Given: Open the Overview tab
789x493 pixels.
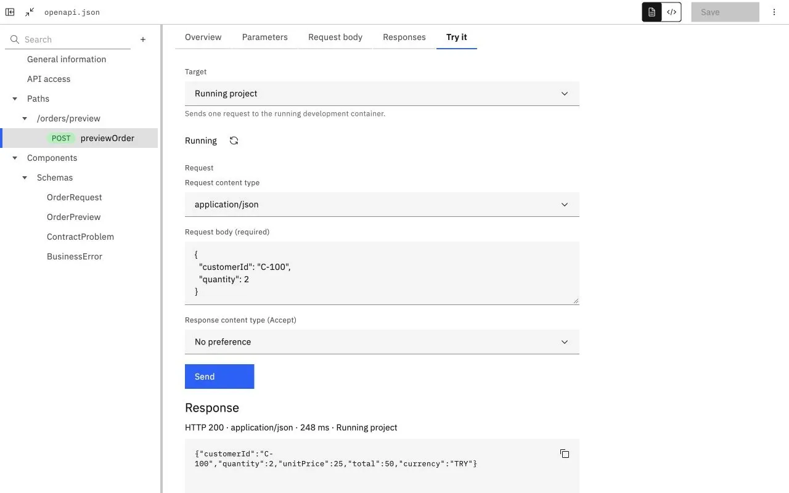Looking at the screenshot, I should point(203,37).
